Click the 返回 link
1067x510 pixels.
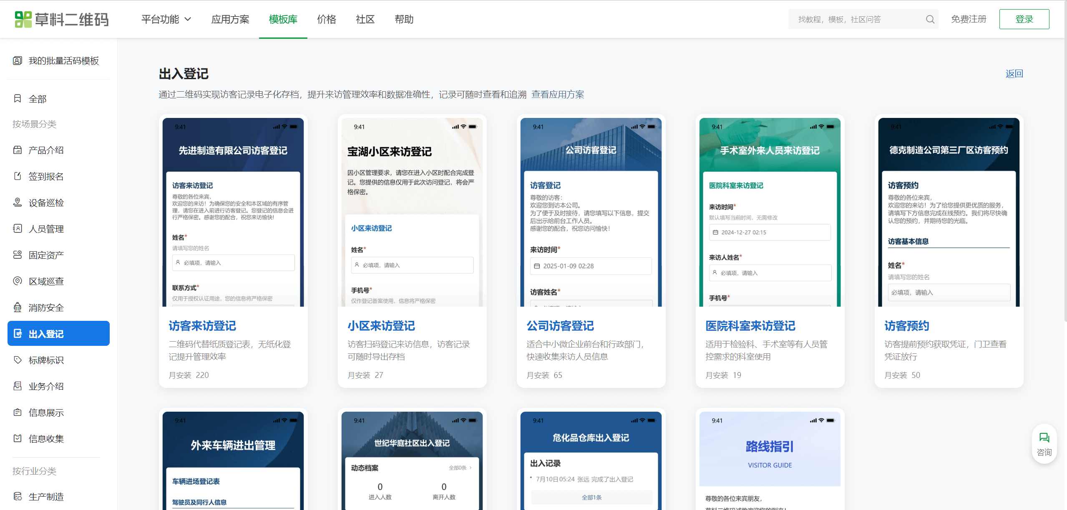coord(1014,74)
